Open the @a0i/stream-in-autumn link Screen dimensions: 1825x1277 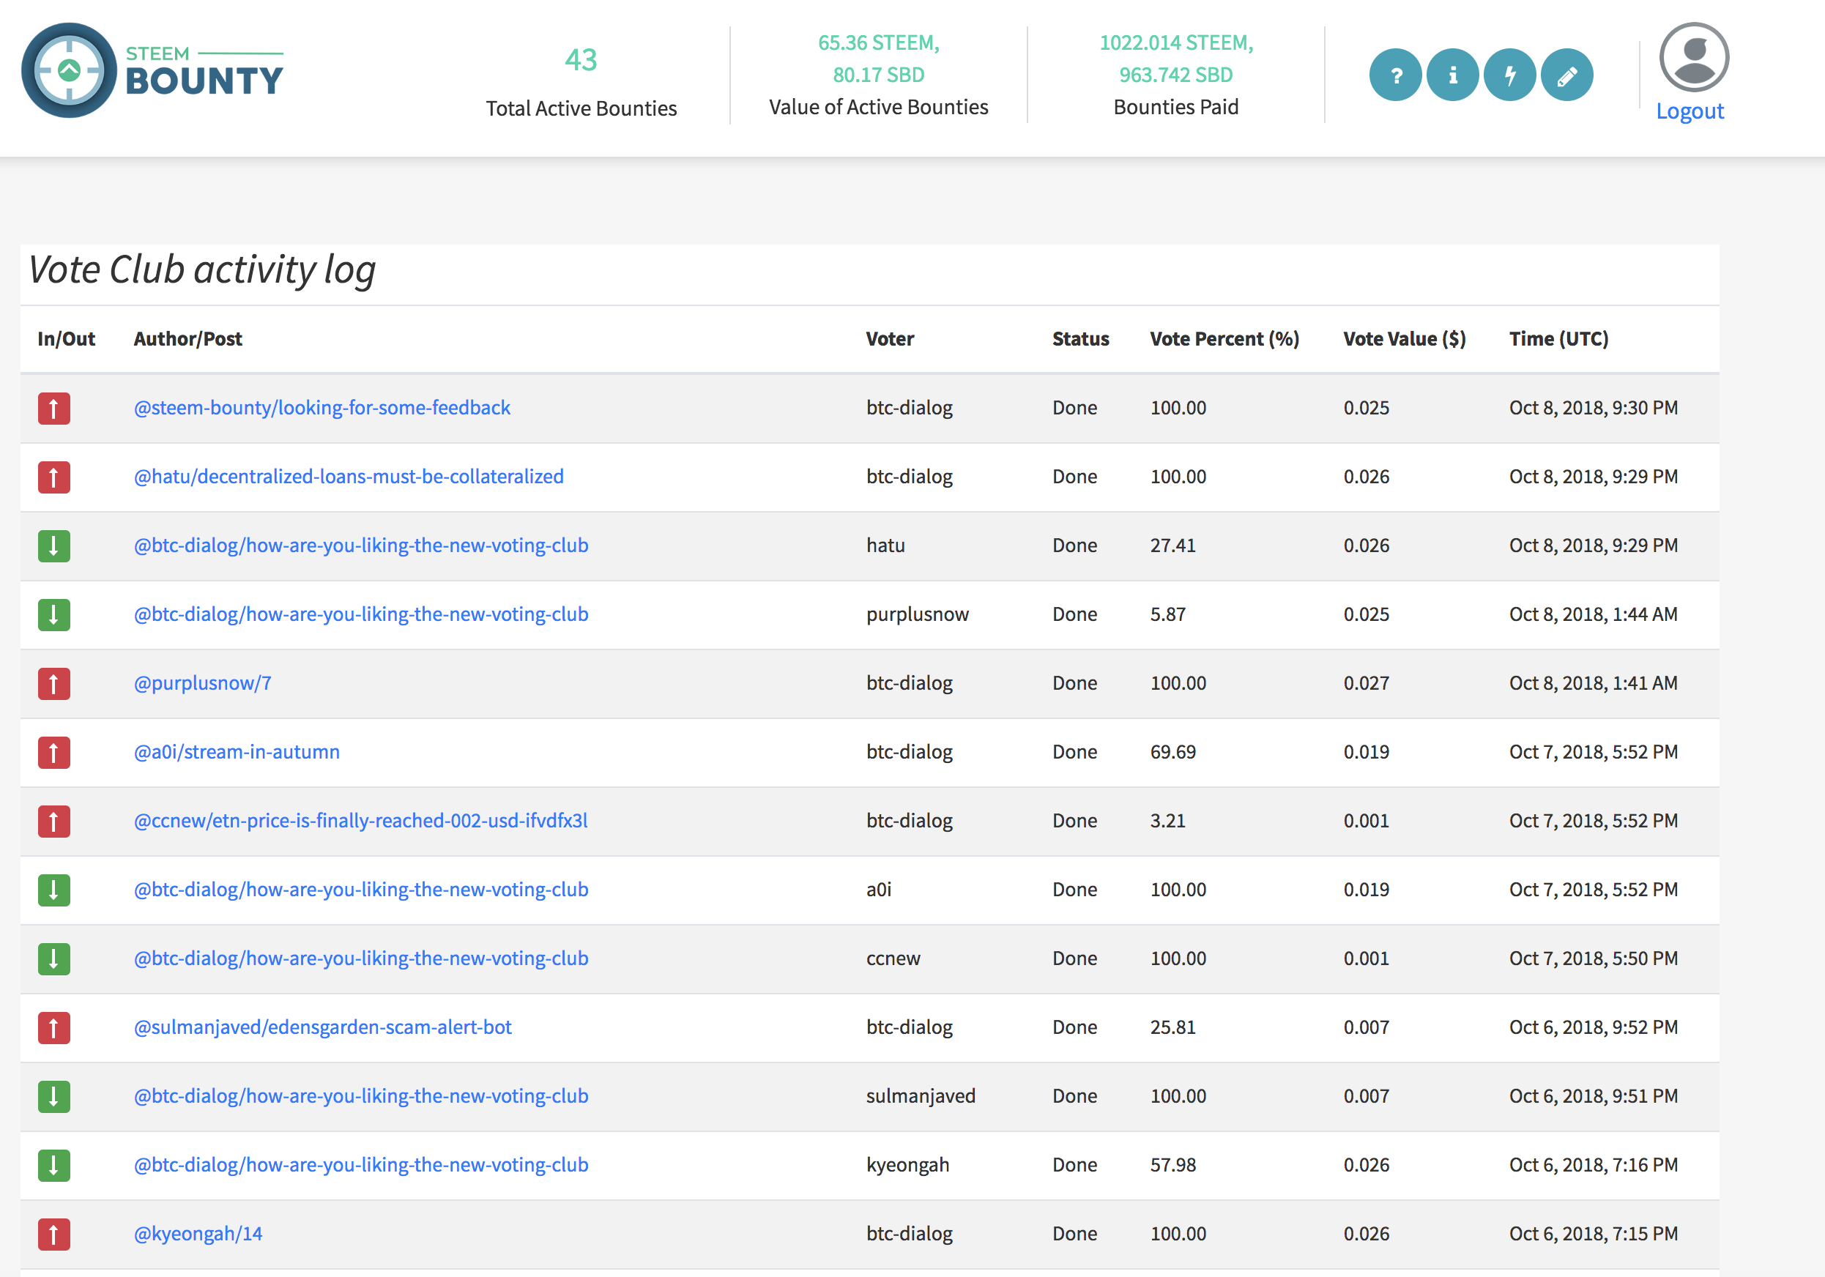[237, 752]
